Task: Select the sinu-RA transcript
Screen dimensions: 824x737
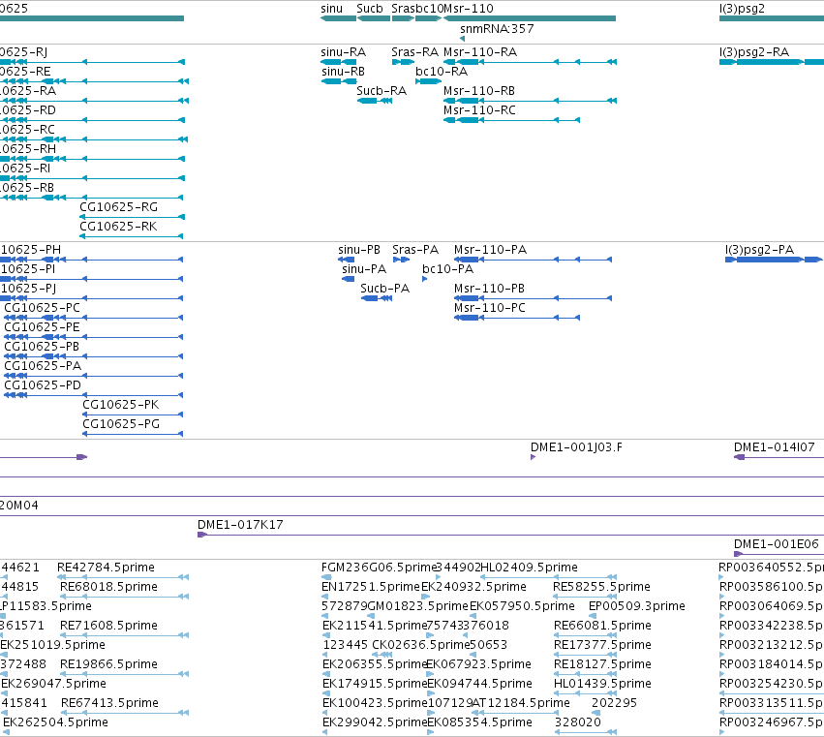Action: click(x=339, y=62)
